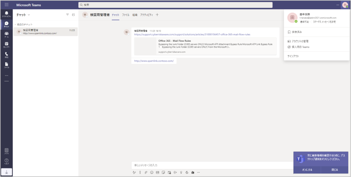Click Microsoft Teams title text
The height and width of the screenshot is (177, 351).
pos(29,5)
